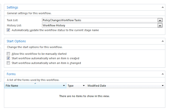This screenshot has height=111, width=175.
Task: Click the Settings section title
Action: point(12,7)
